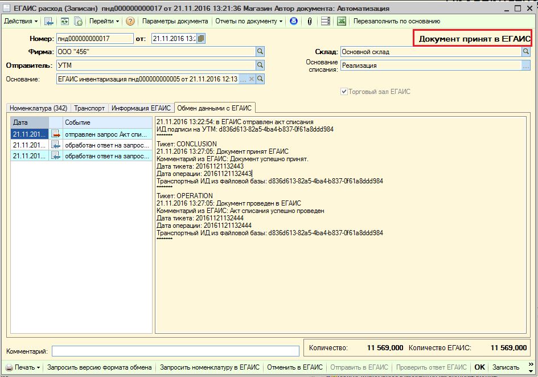Open the Действия dropdown menu
538x377 pixels.
(21, 21)
